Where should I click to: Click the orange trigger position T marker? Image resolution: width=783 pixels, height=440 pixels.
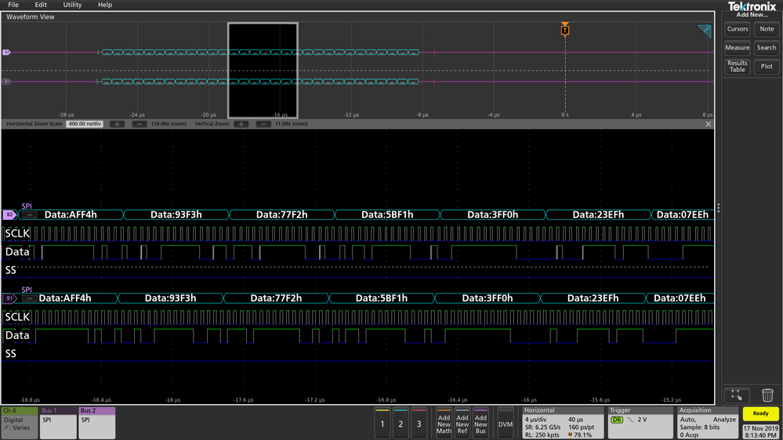[565, 30]
